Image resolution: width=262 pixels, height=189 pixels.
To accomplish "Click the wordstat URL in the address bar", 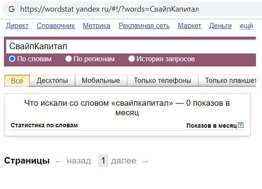I will coord(110,9).
